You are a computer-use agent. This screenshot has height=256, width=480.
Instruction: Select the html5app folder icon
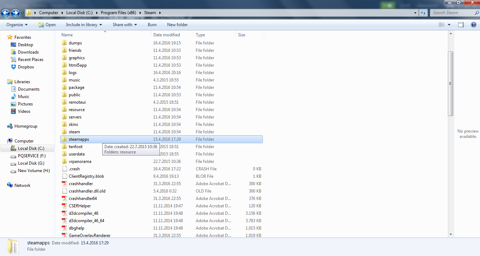pyautogui.click(x=64, y=65)
